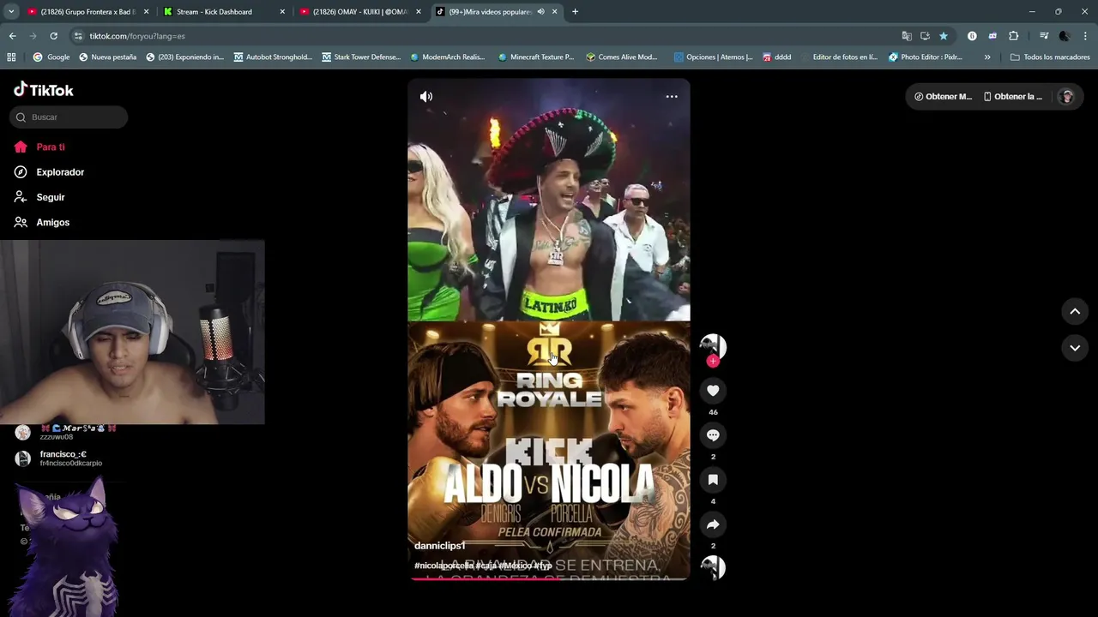Open the danniclips1 profile link
This screenshot has height=617, width=1098.
pyautogui.click(x=440, y=546)
